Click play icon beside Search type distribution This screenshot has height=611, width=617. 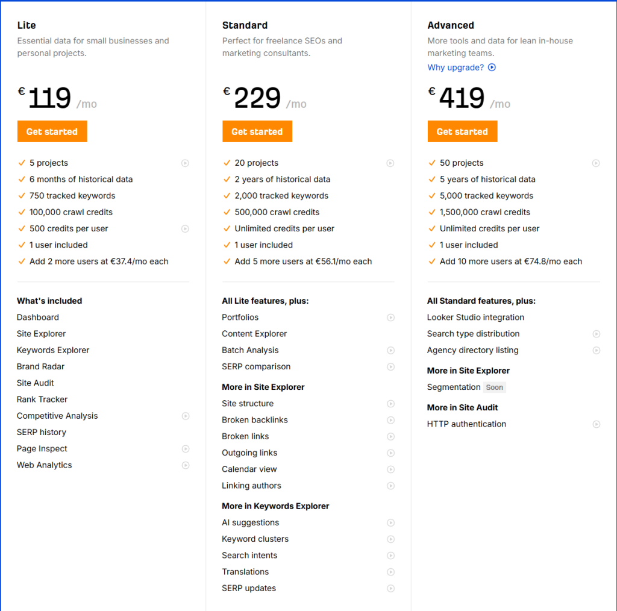click(x=597, y=334)
